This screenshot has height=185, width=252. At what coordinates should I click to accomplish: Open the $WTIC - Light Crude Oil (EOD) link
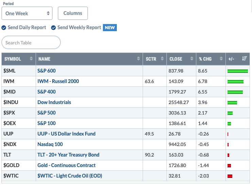click(70, 176)
